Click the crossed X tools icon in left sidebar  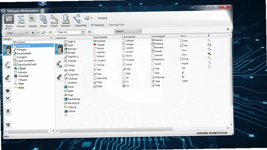click(x=8, y=99)
